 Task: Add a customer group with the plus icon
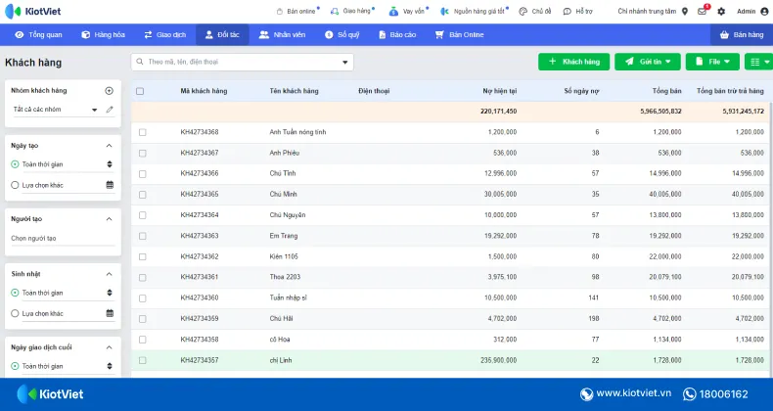tap(110, 91)
